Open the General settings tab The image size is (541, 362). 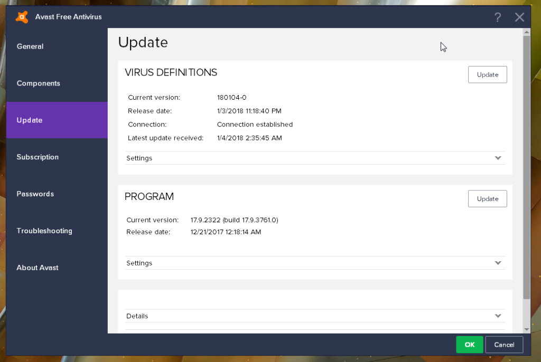pyautogui.click(x=57, y=46)
